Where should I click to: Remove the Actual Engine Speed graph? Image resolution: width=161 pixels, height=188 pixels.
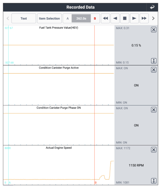pos(154,150)
